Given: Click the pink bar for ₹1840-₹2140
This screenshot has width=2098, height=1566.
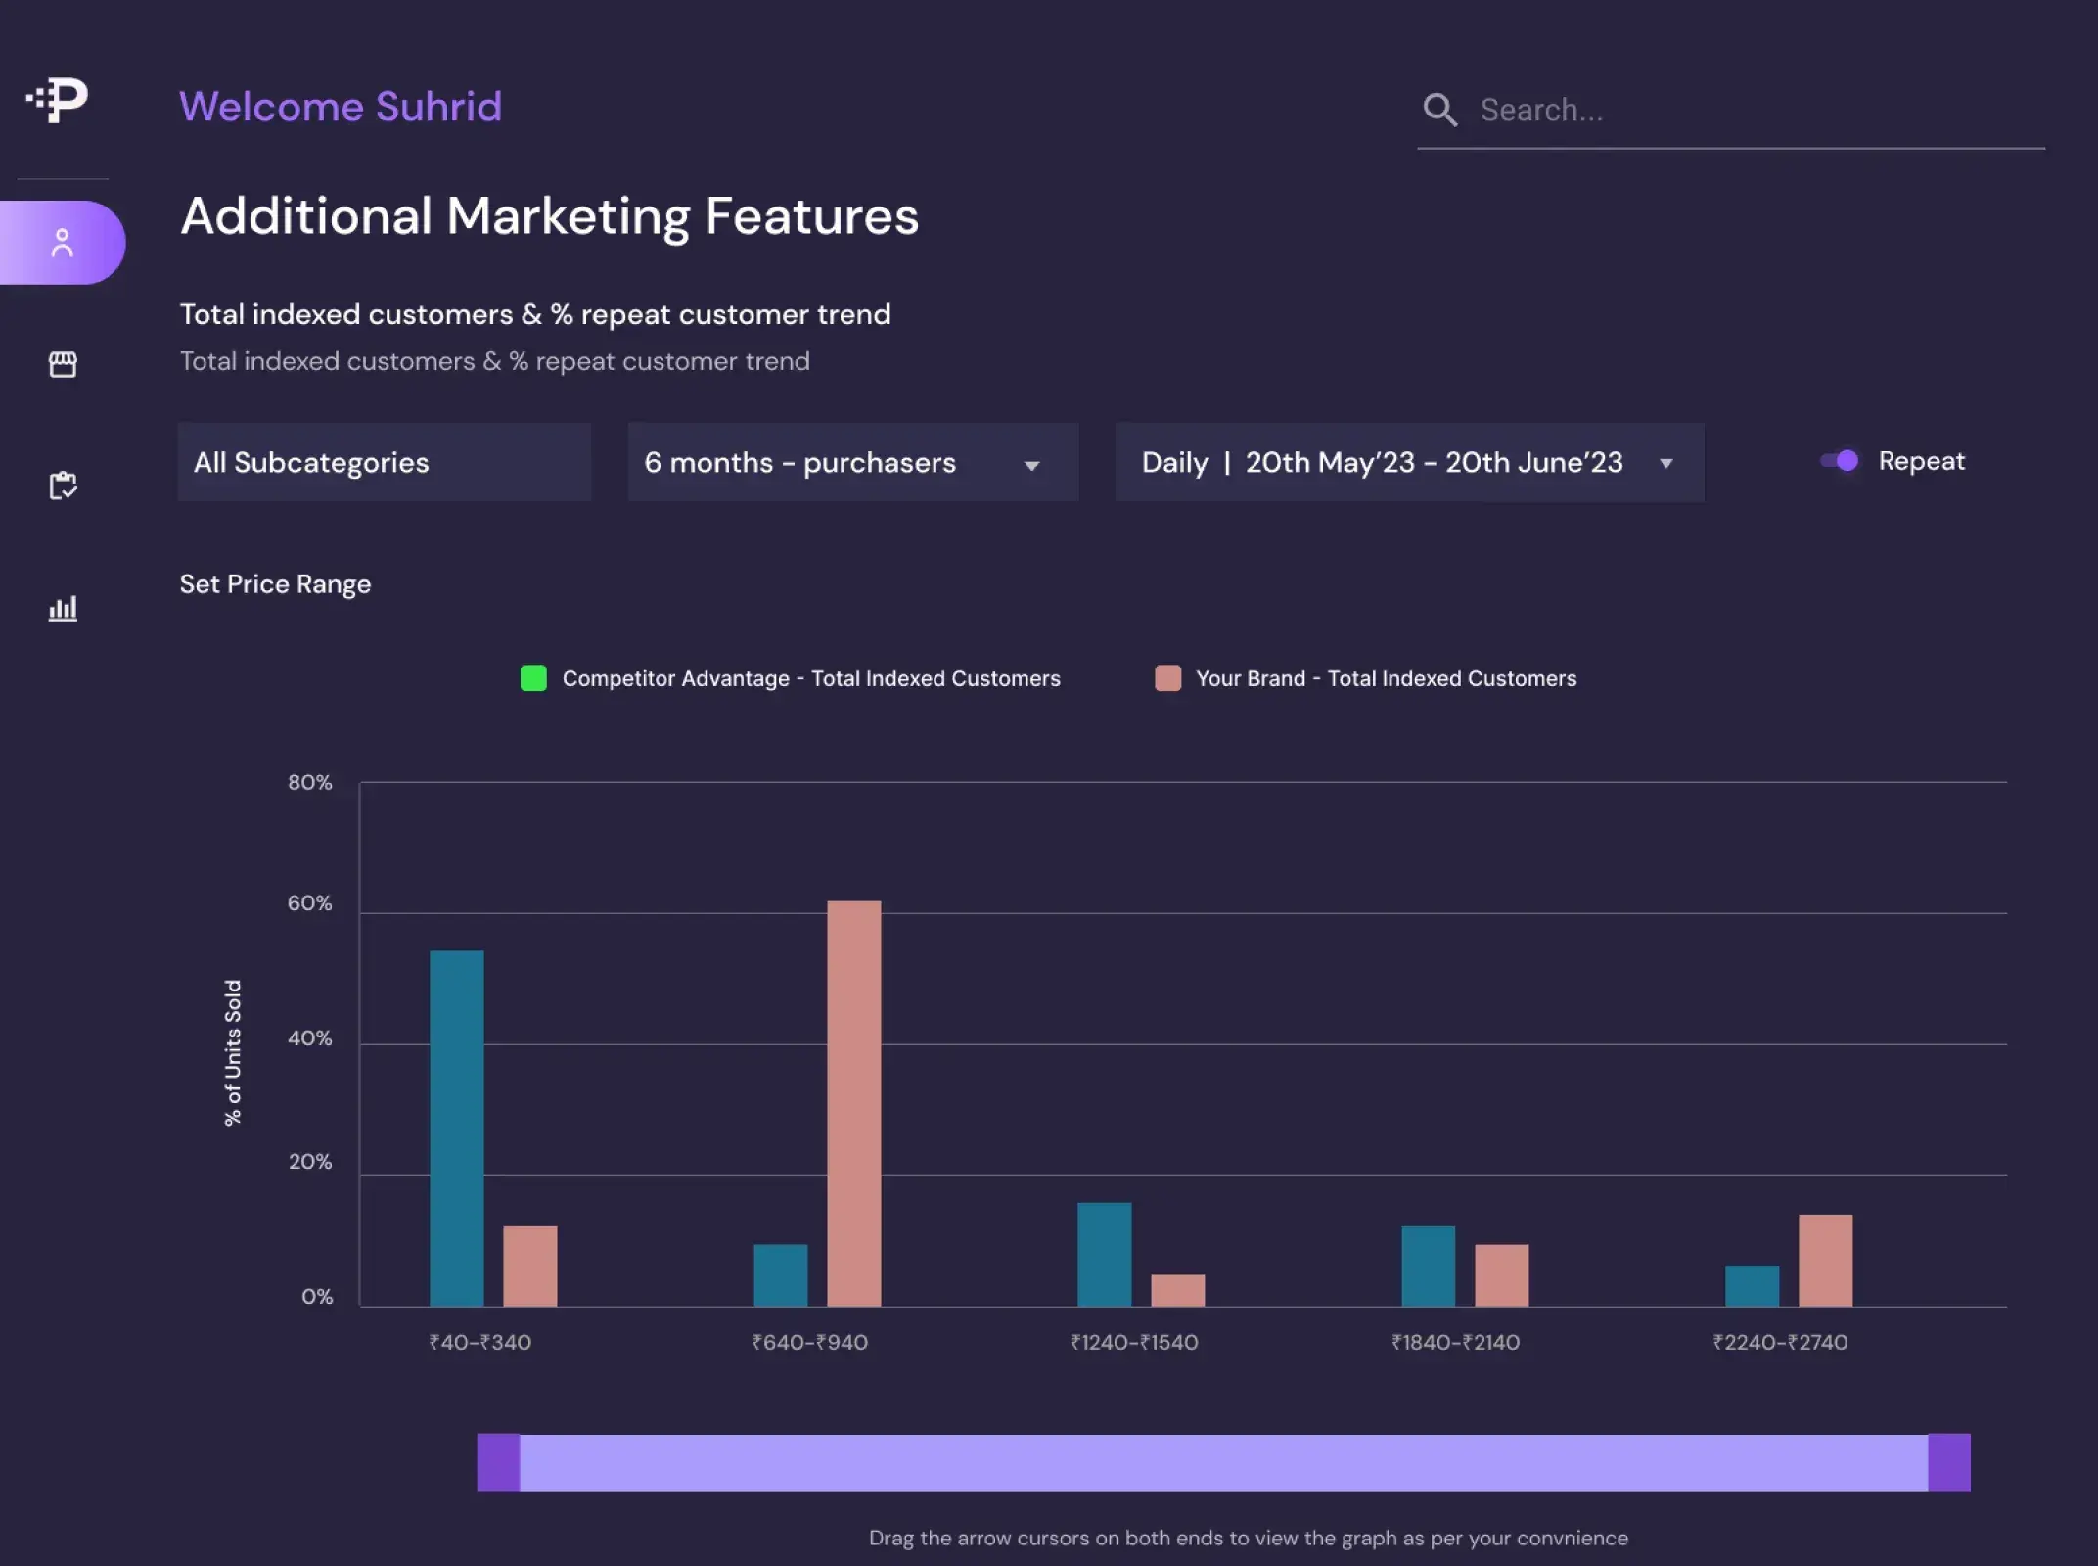Looking at the screenshot, I should coord(1502,1275).
